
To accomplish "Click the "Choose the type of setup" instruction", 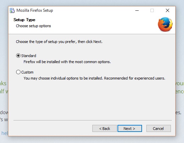I will tap(59, 42).
